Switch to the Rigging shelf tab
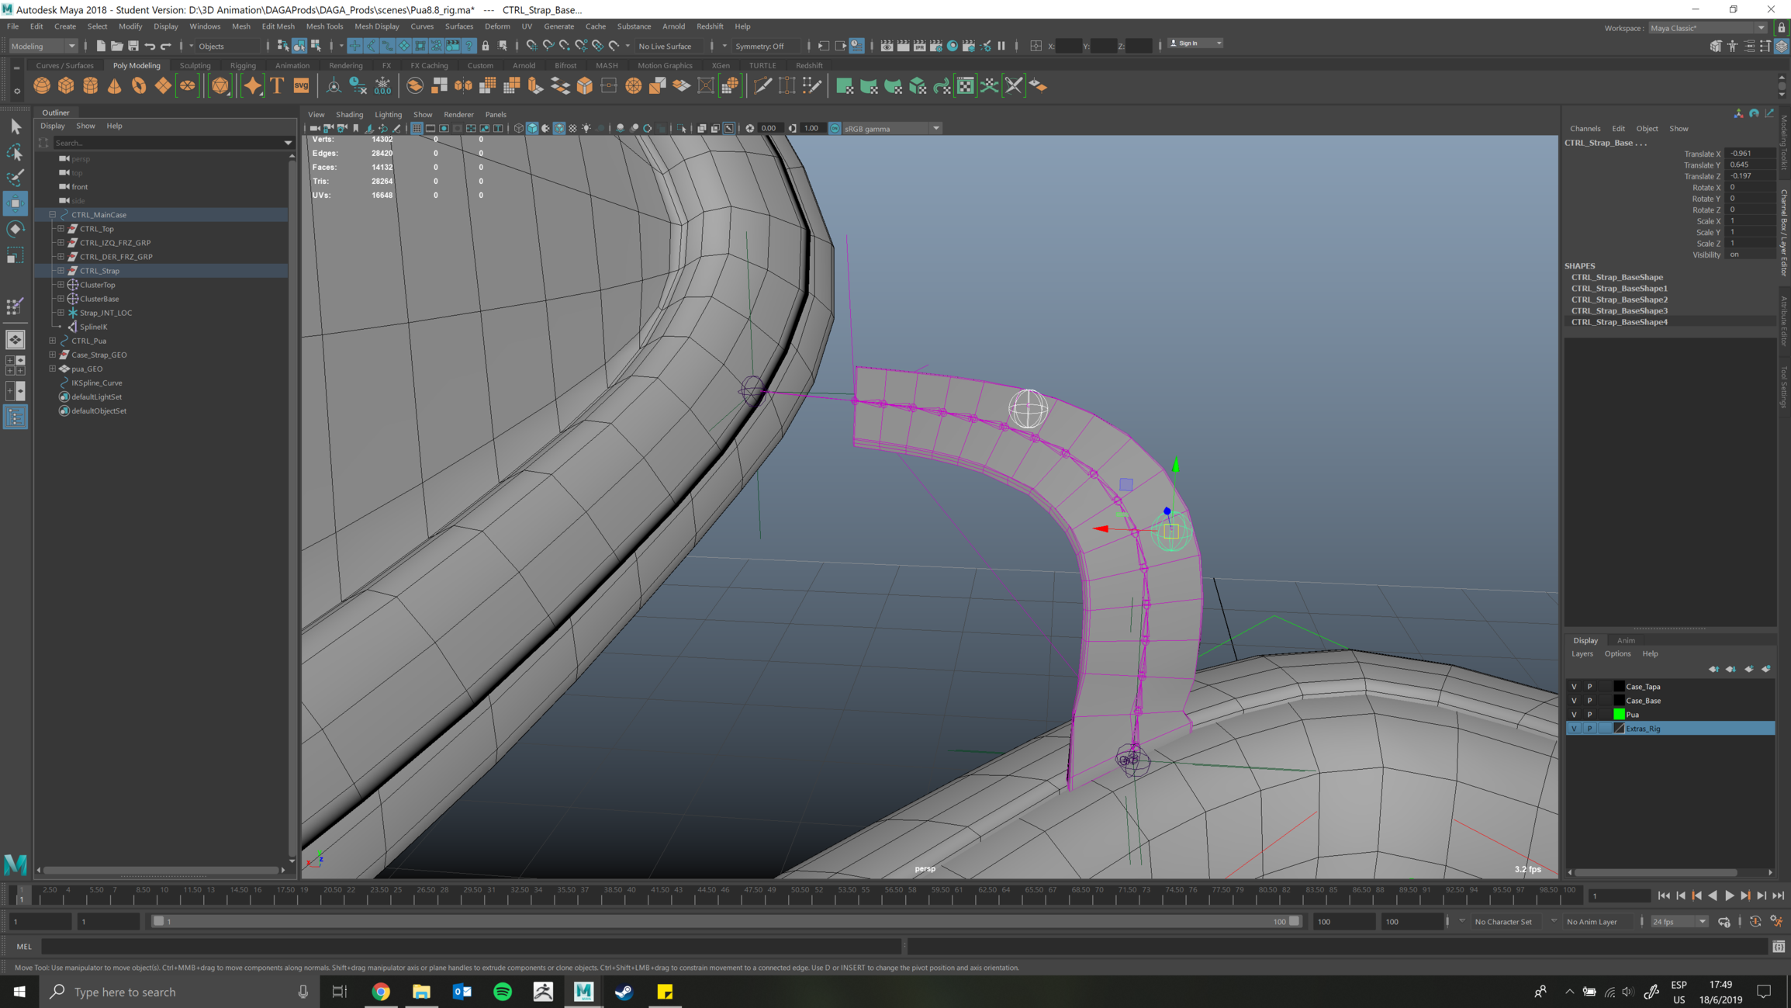This screenshot has height=1008, width=1791. (x=243, y=65)
